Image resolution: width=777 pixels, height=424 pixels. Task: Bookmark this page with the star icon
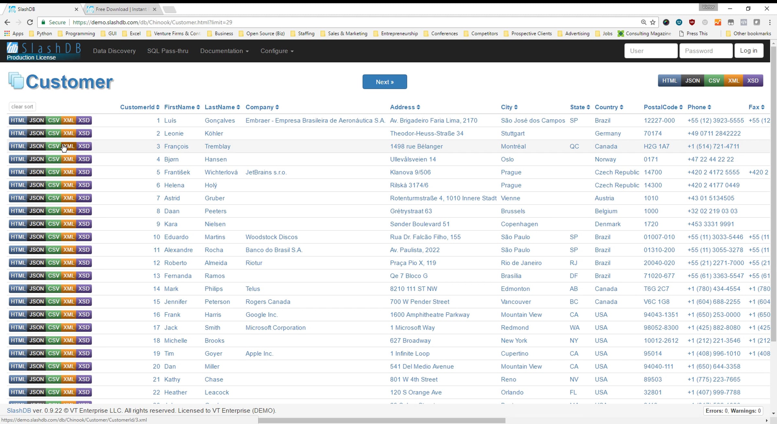[x=653, y=22]
